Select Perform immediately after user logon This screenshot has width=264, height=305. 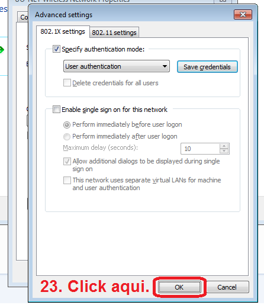67,137
